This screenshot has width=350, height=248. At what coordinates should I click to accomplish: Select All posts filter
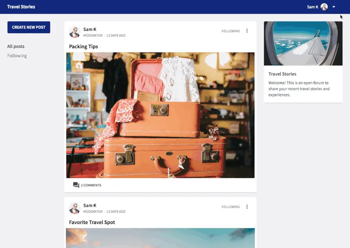point(16,46)
